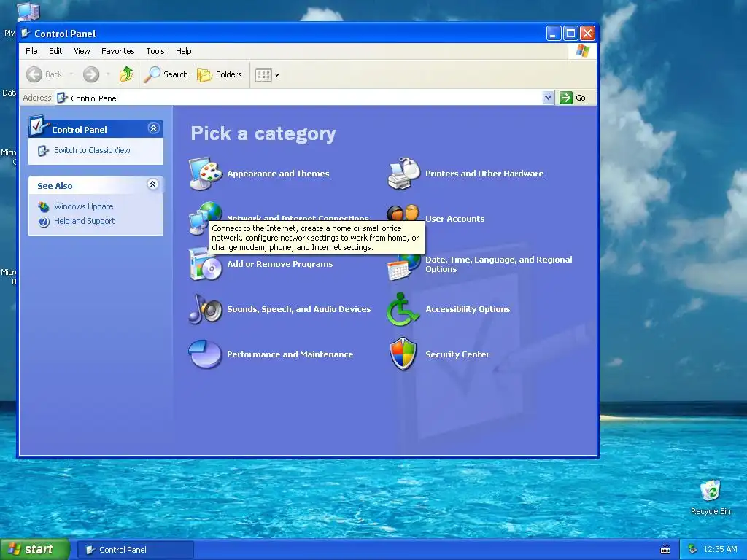Click inside the Address bar field

click(305, 98)
